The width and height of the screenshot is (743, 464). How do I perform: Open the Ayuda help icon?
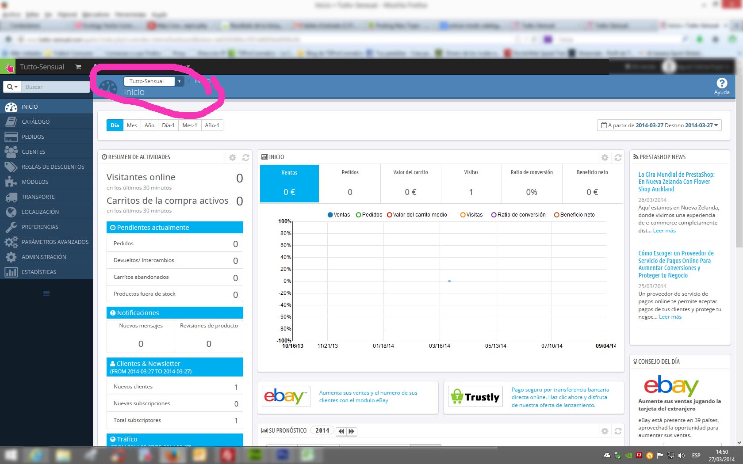(x=722, y=86)
